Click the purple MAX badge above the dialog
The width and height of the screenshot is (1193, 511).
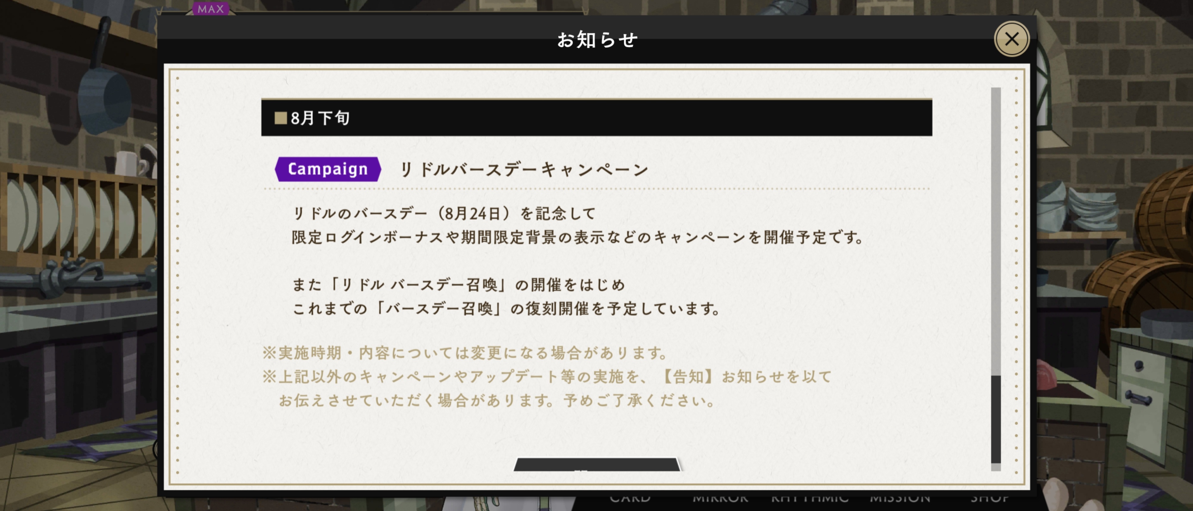[x=211, y=8]
